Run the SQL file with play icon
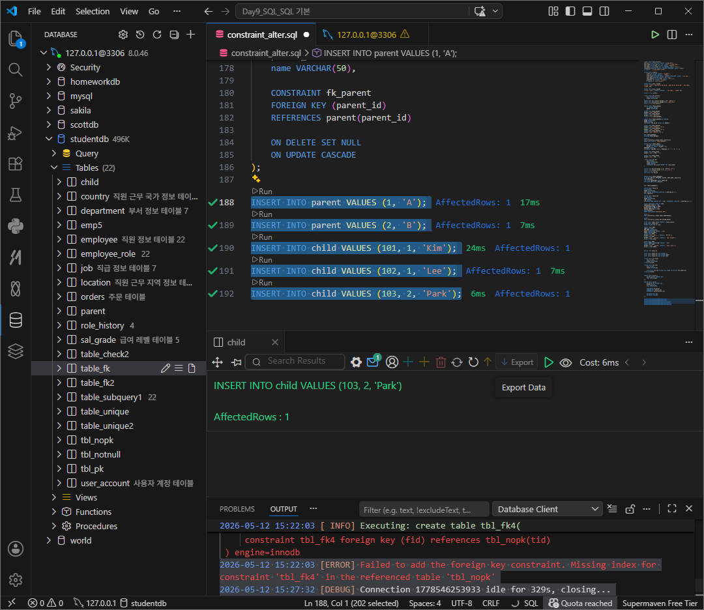 655,35
